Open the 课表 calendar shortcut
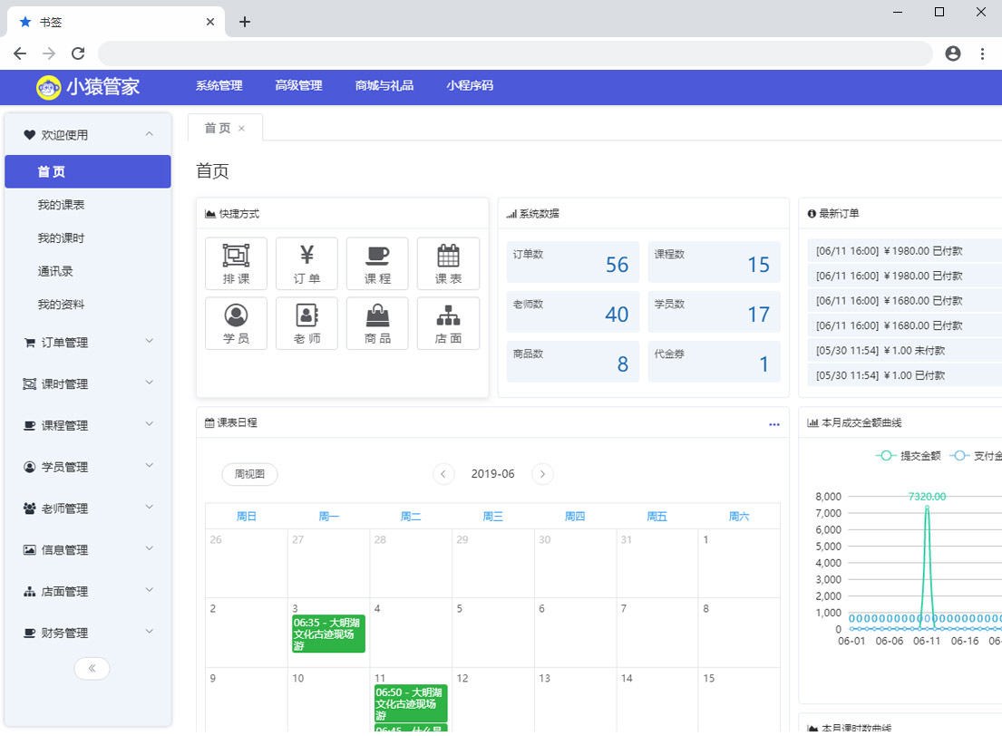This screenshot has height=736, width=1002. click(448, 263)
